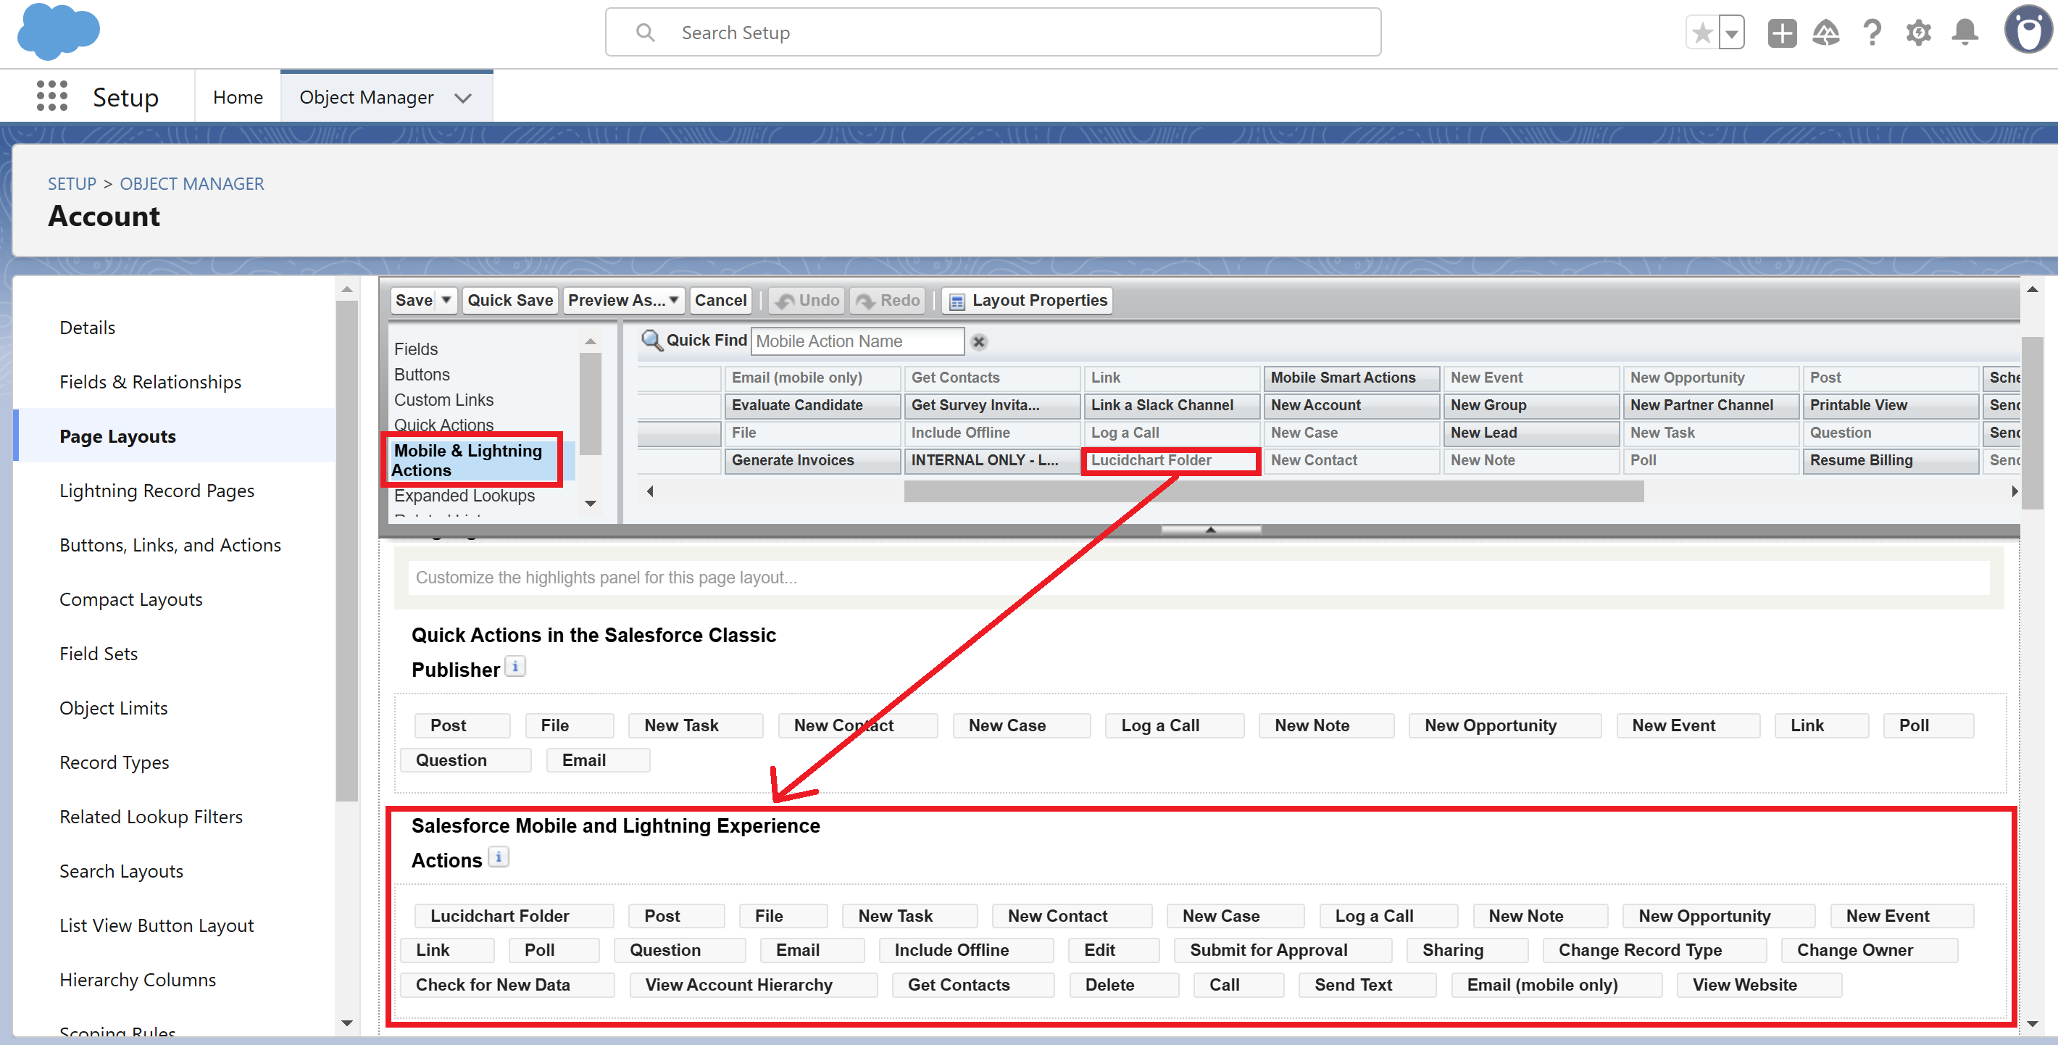Clear the Quick Find field with the X icon
Image resolution: width=2058 pixels, height=1045 pixels.
pyautogui.click(x=979, y=342)
